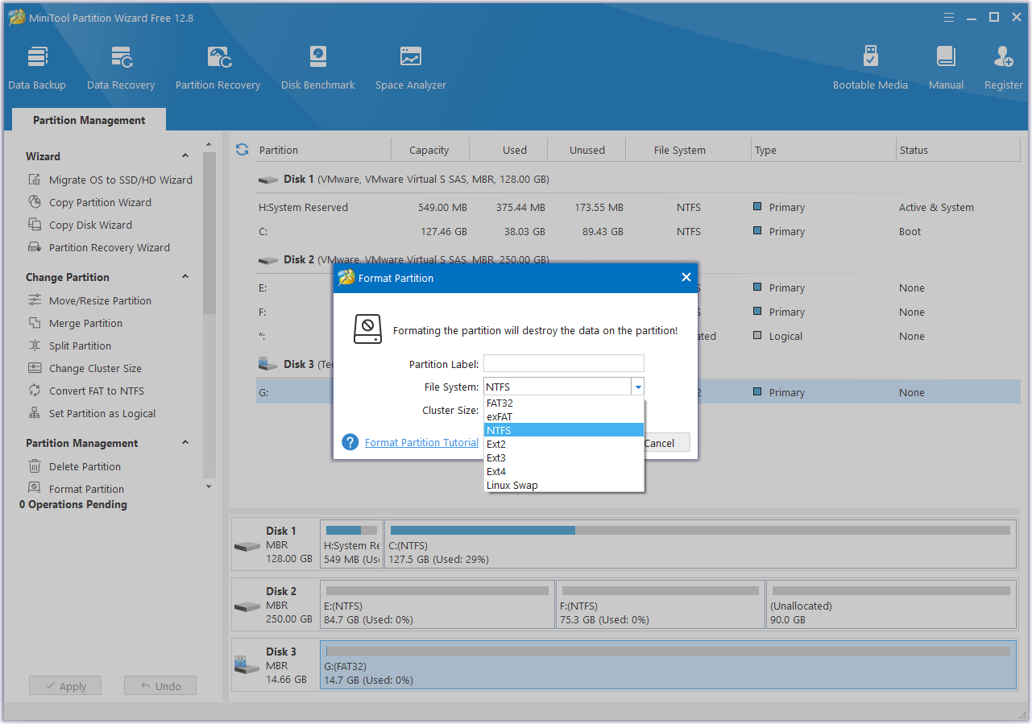1032x724 pixels.
Task: Open the Format Partition Tutorial link
Action: click(x=421, y=442)
